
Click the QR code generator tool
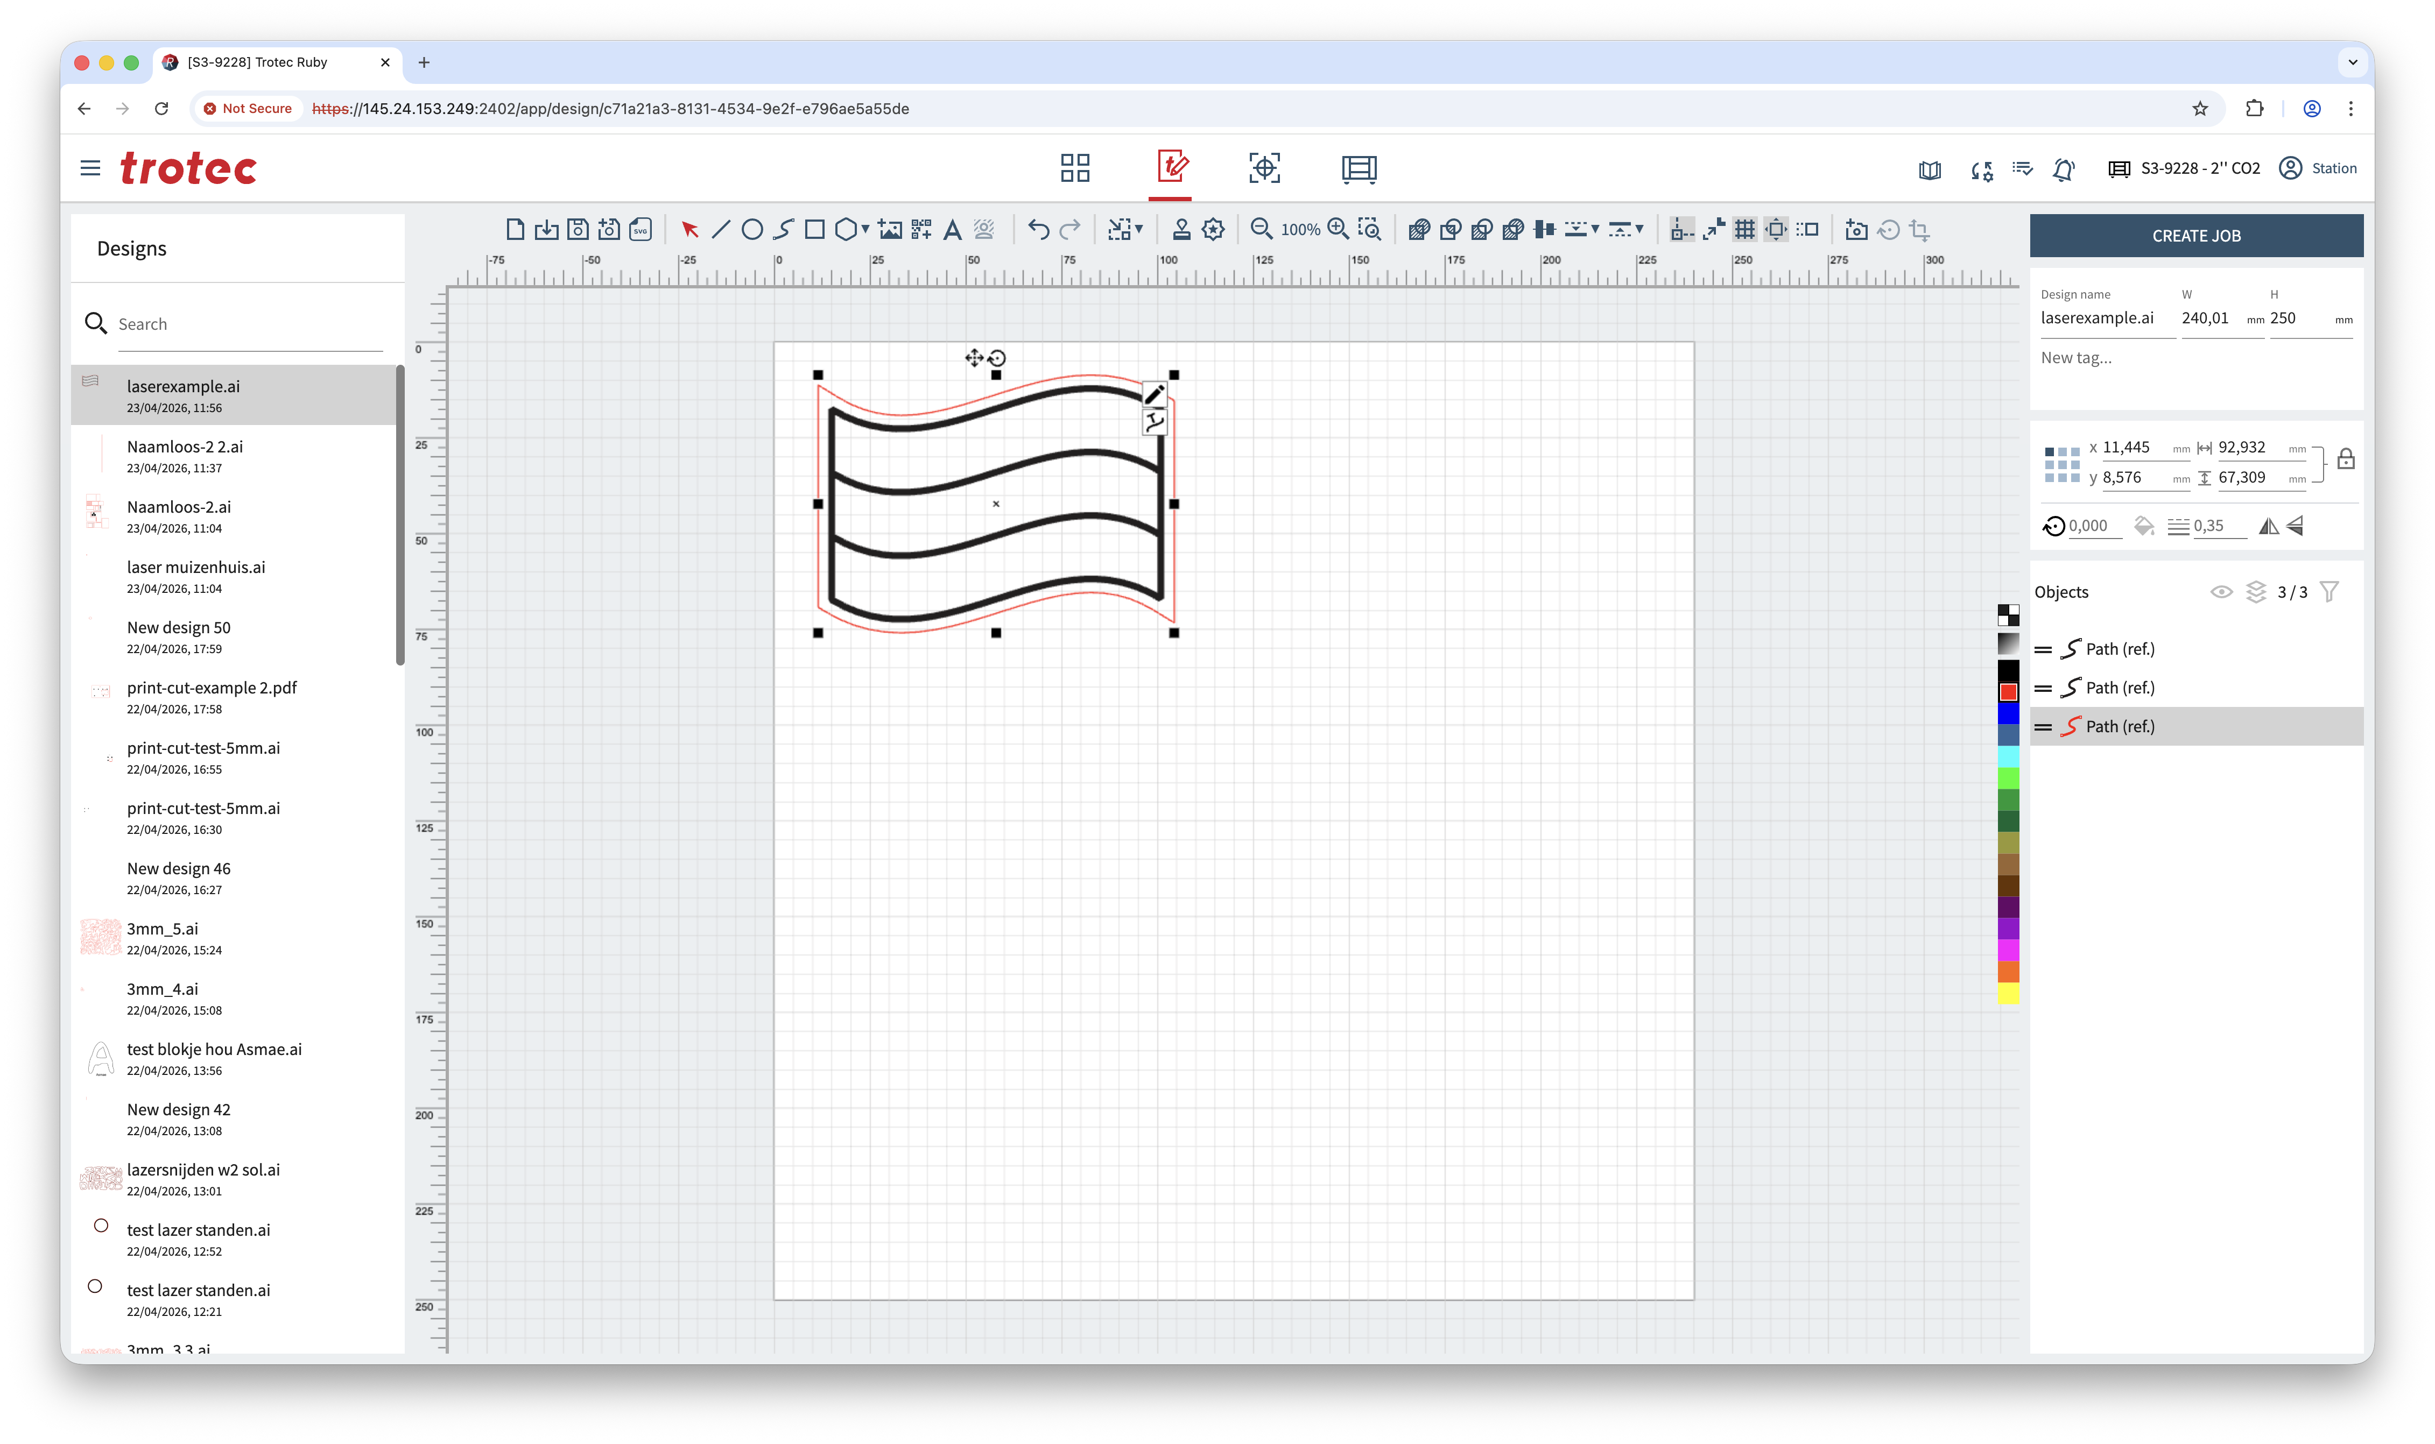tap(921, 230)
